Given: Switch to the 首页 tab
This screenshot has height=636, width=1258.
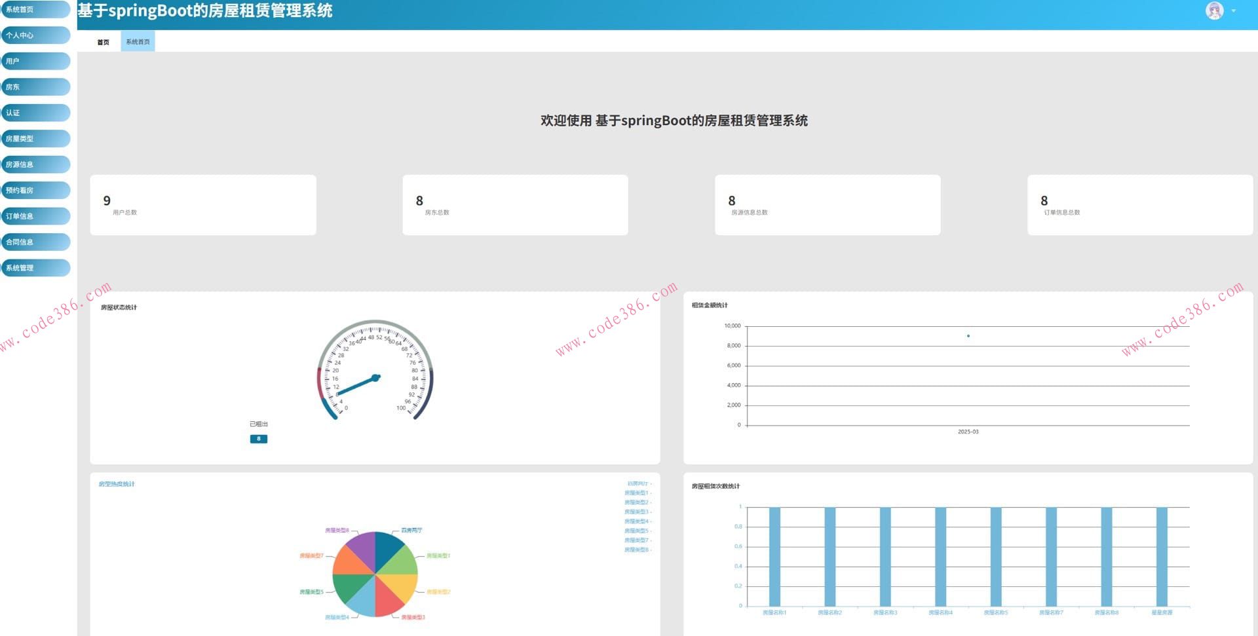Looking at the screenshot, I should click(103, 42).
